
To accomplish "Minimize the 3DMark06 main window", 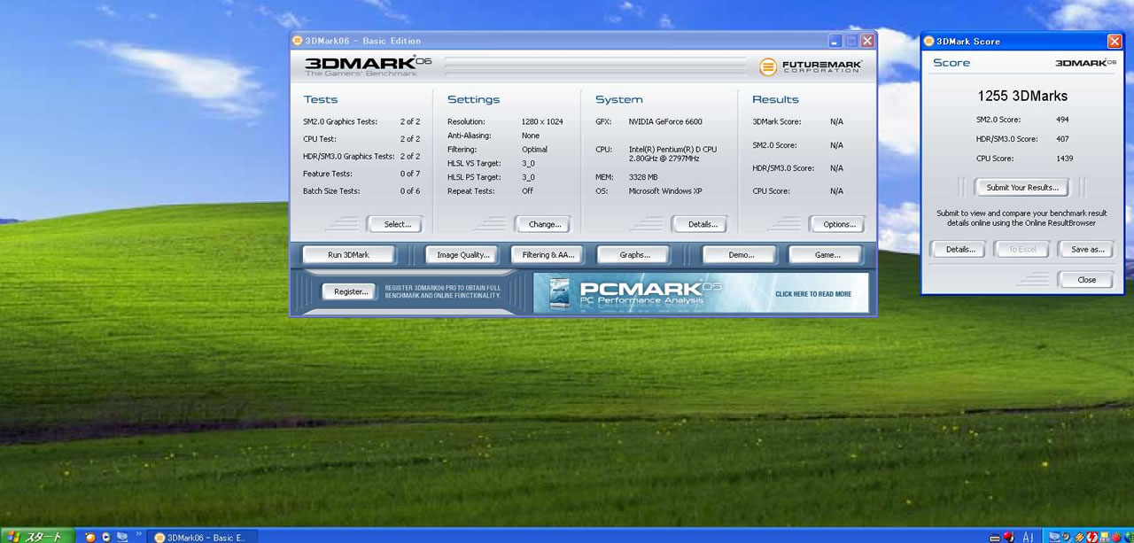I will point(835,41).
